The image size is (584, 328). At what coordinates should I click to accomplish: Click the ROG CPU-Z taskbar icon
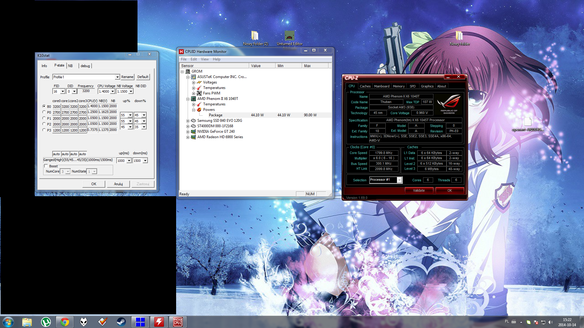click(x=178, y=322)
